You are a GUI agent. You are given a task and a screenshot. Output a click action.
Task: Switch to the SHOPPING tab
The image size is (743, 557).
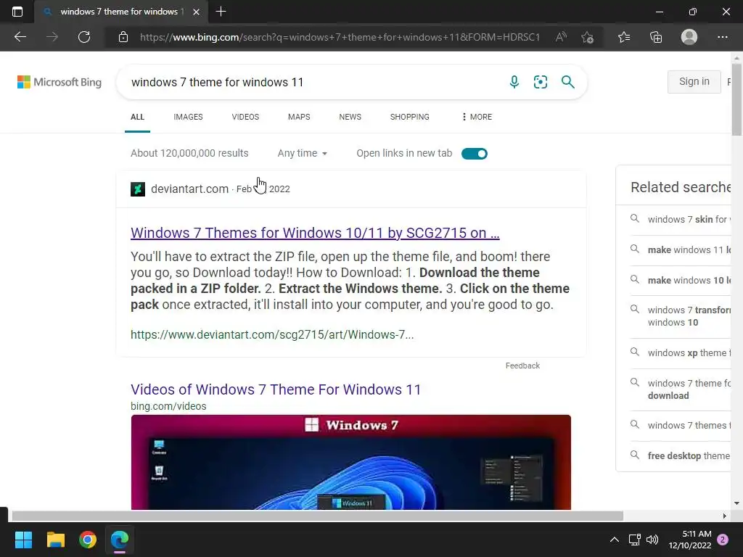410,117
